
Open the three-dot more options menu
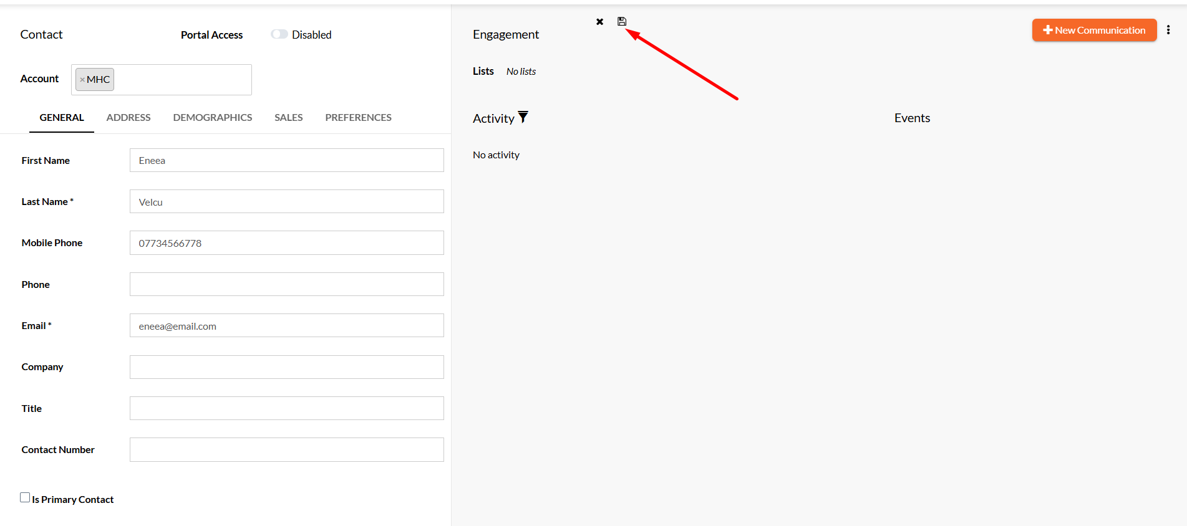click(x=1168, y=30)
